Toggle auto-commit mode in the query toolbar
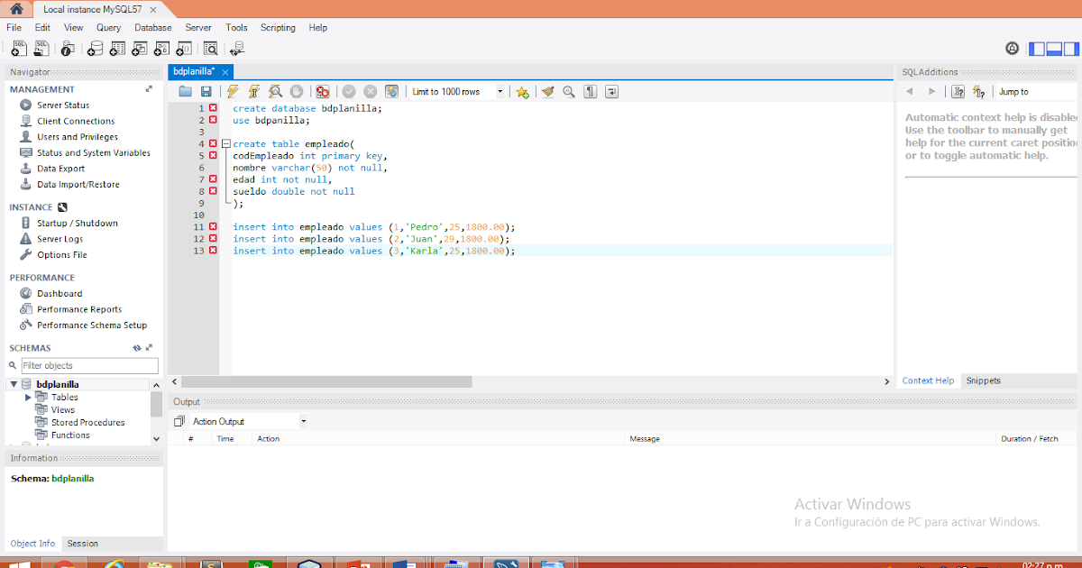Viewport: 1082px width, 568px height. coord(391,91)
